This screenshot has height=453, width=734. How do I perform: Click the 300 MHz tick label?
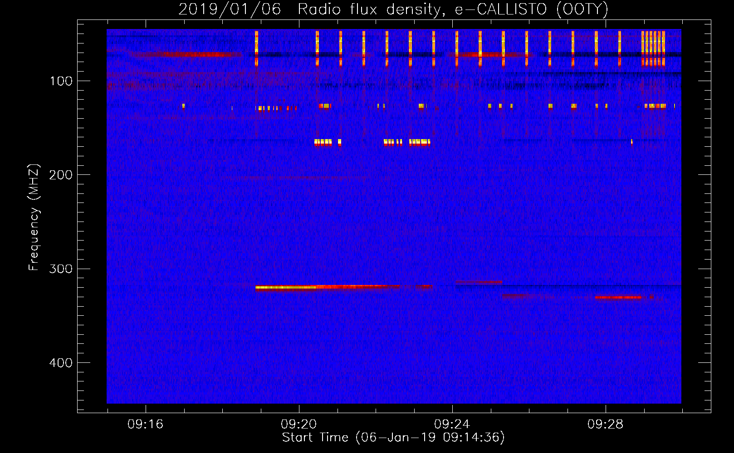[61, 269]
